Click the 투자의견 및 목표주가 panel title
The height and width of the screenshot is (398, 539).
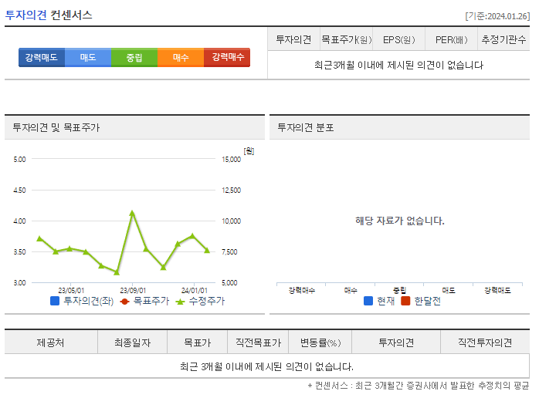(x=56, y=128)
